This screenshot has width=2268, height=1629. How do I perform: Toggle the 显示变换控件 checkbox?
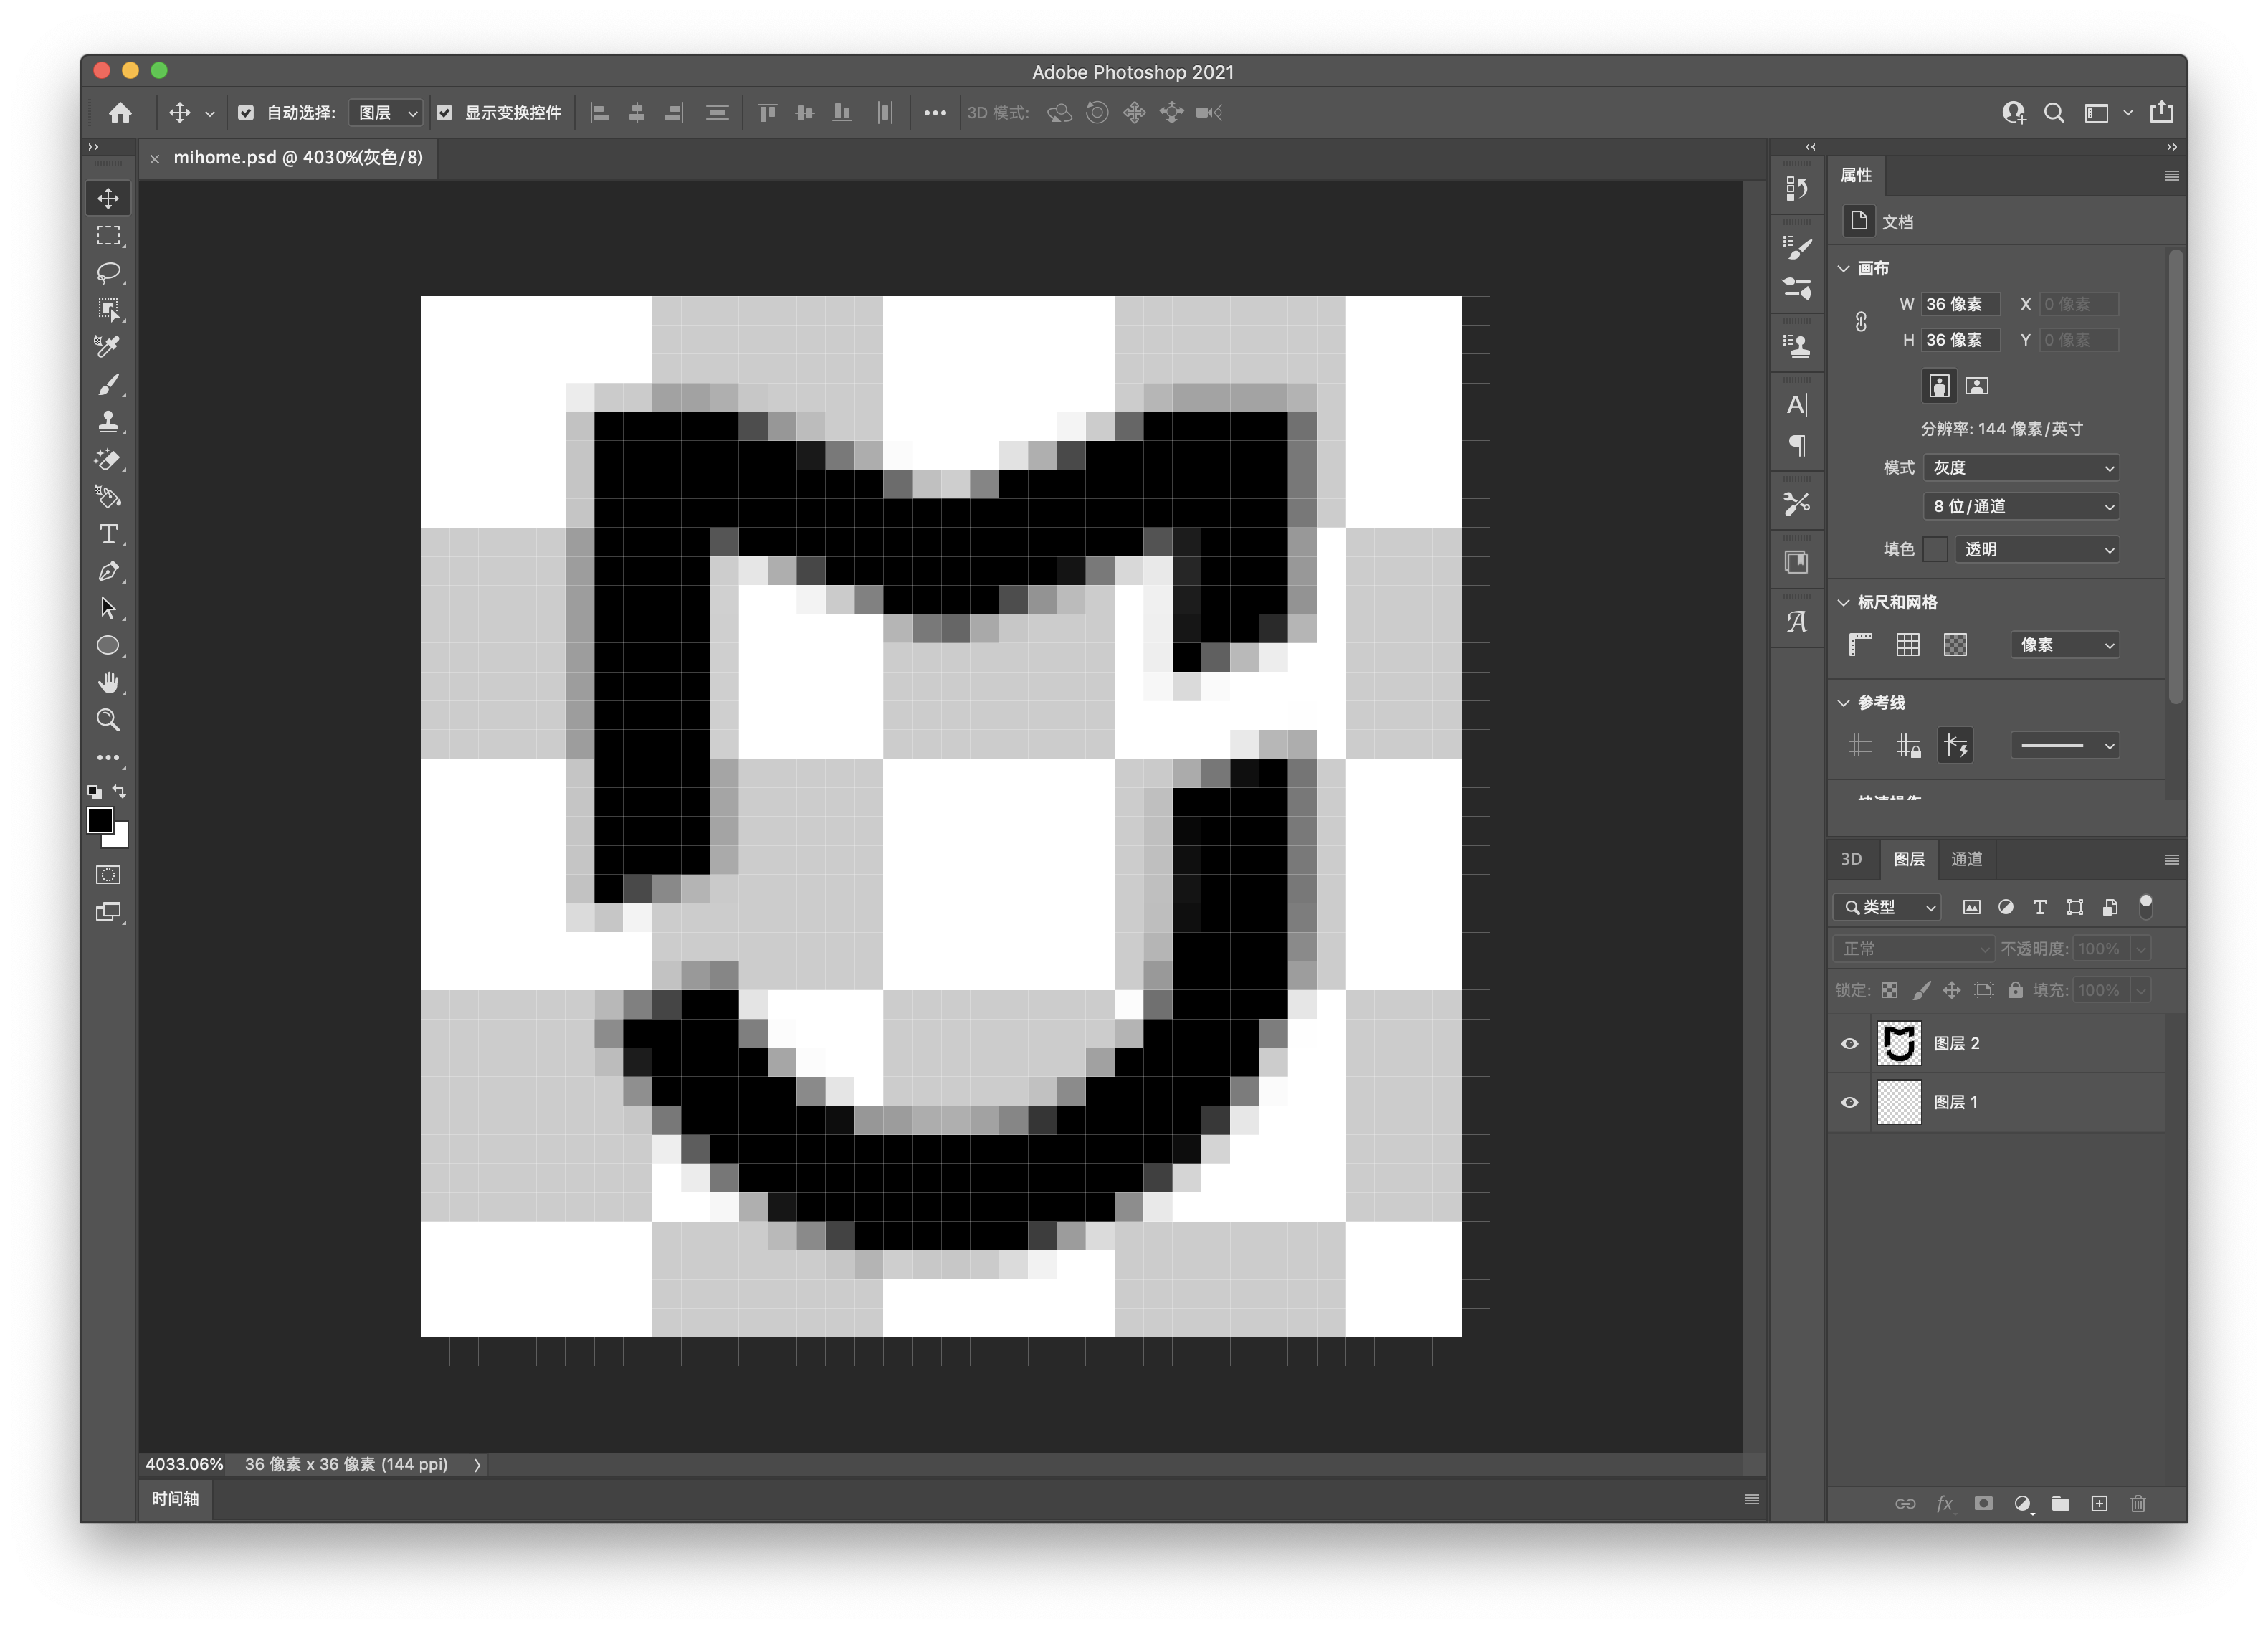[445, 113]
